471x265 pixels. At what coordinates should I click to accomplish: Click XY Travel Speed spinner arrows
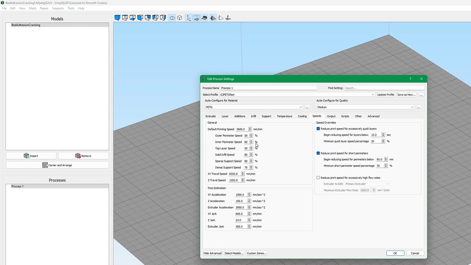243,174
